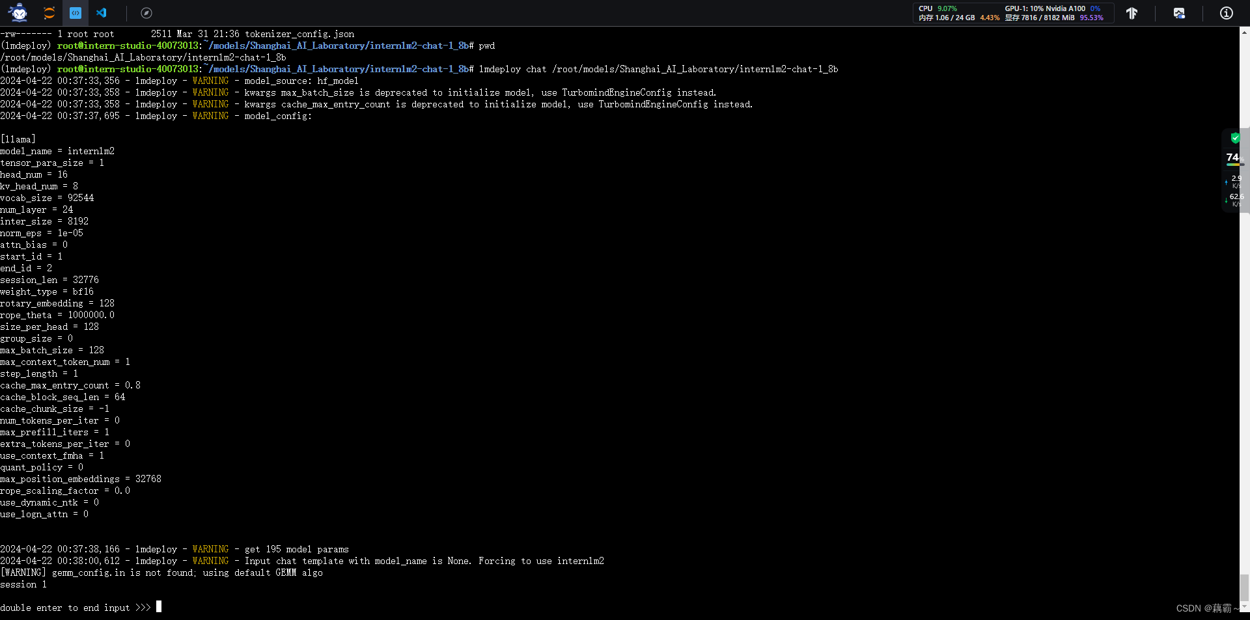Click the 'model_source: hf_model' warning line
This screenshot has width=1250, height=620.
coord(180,81)
